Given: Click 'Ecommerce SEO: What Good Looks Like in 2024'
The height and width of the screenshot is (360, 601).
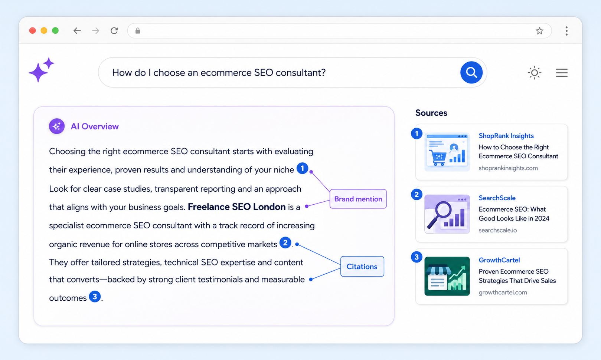Looking at the screenshot, I should (x=514, y=214).
